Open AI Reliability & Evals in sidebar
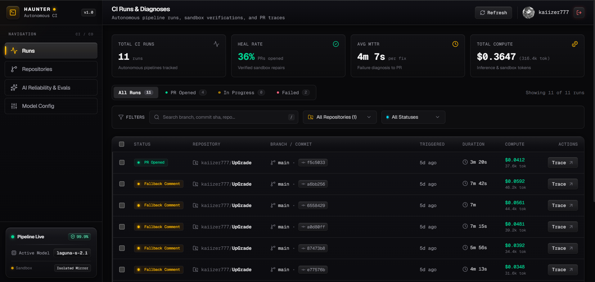 point(51,88)
